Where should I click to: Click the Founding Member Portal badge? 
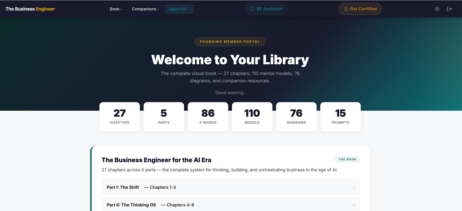[230, 42]
